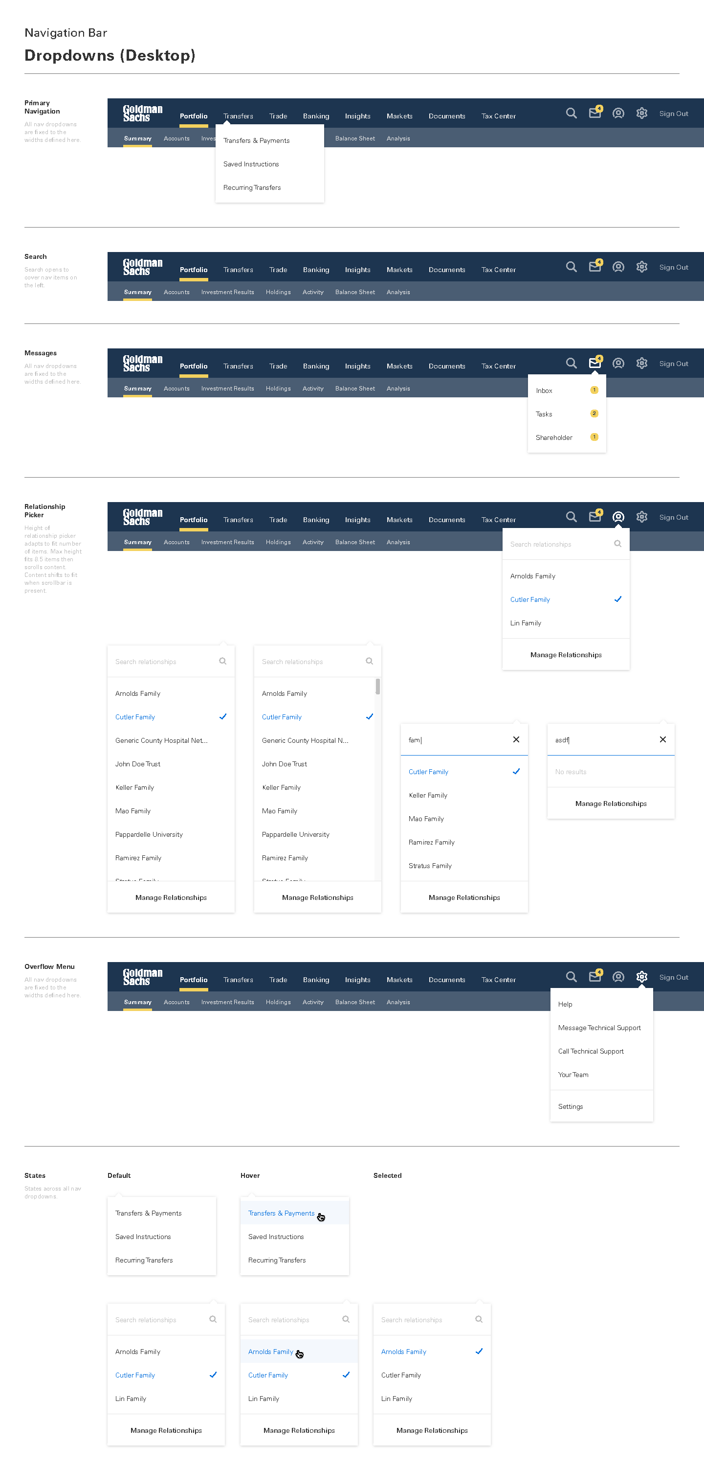Select Lin Family under Relationship Picker nav bar
This screenshot has width=704, height=1470.
coord(566,622)
